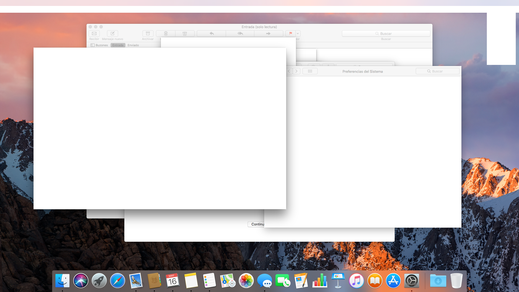Click the Mail window Buscar field

tap(386, 34)
